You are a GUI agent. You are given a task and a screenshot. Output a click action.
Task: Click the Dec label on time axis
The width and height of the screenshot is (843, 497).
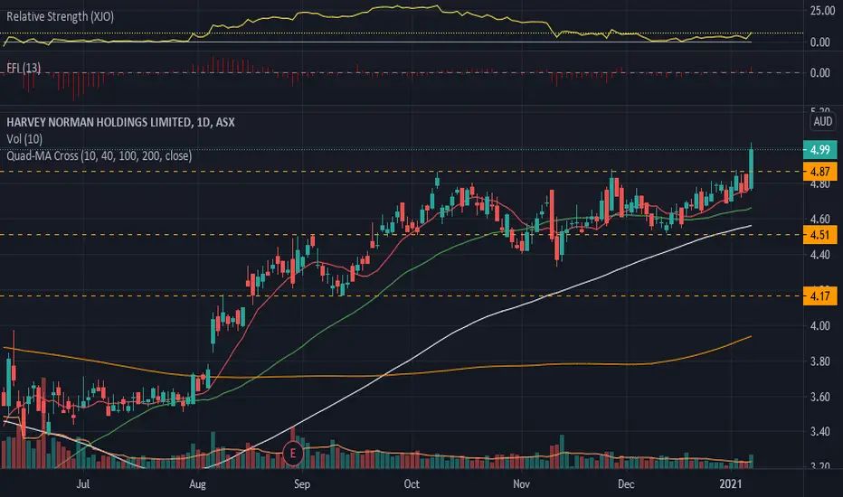point(626,484)
